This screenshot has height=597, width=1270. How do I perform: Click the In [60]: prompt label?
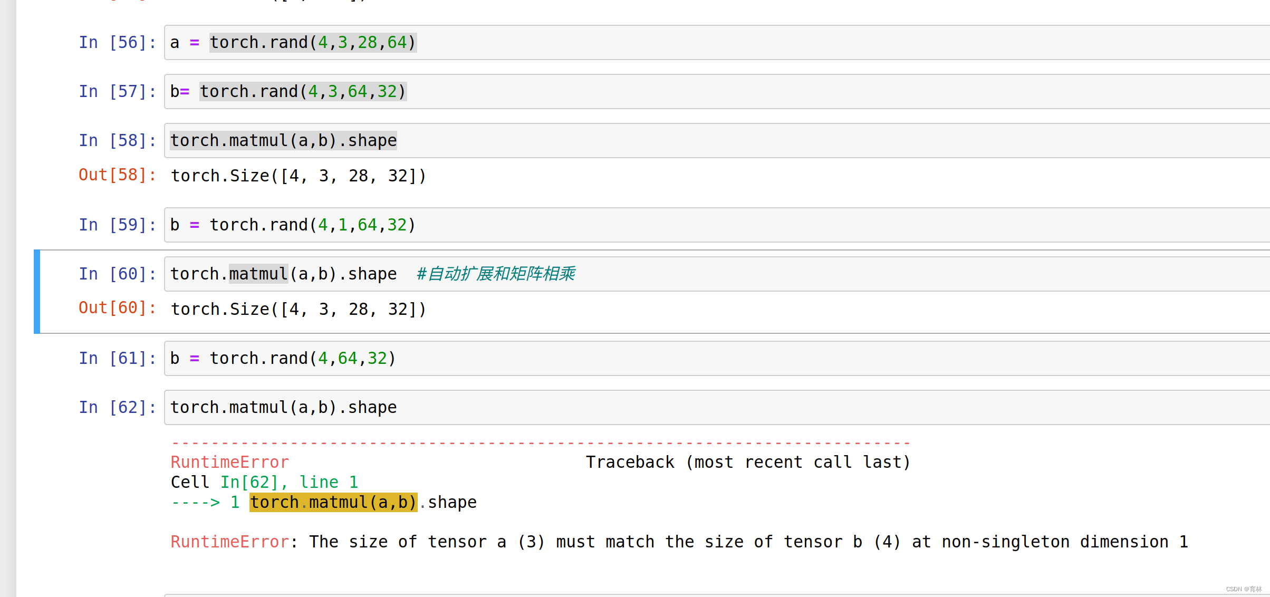pos(118,274)
